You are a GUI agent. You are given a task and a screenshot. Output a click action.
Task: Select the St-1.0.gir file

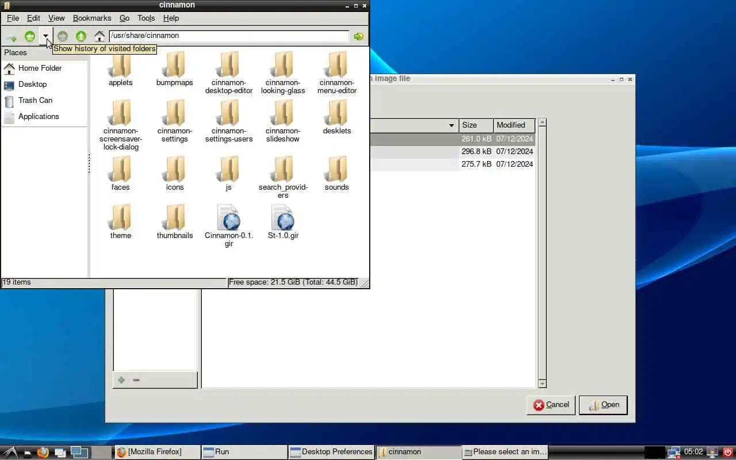pos(283,221)
